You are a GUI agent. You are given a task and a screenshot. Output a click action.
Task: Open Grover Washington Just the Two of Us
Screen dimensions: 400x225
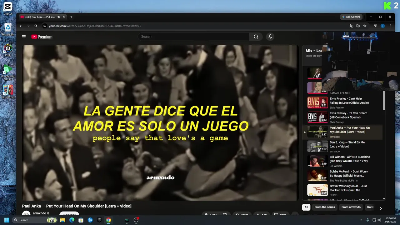[348, 188]
